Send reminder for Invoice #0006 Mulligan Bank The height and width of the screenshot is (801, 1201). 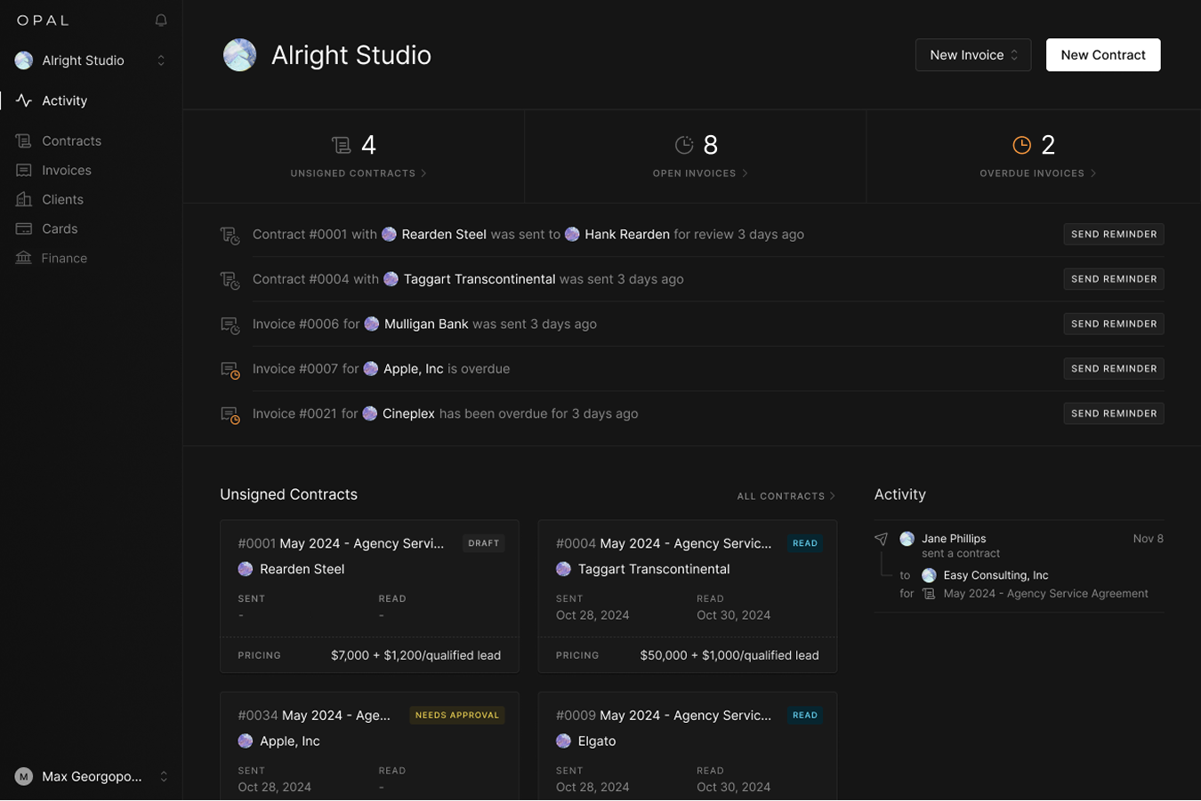pos(1114,324)
